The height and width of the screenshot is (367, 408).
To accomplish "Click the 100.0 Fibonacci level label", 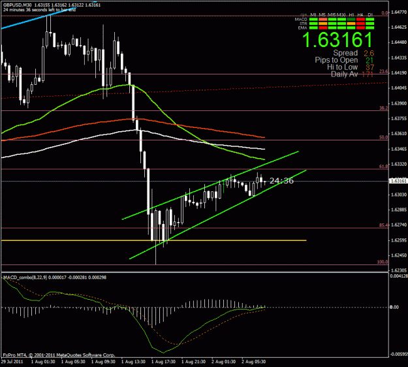I will [x=383, y=262].
